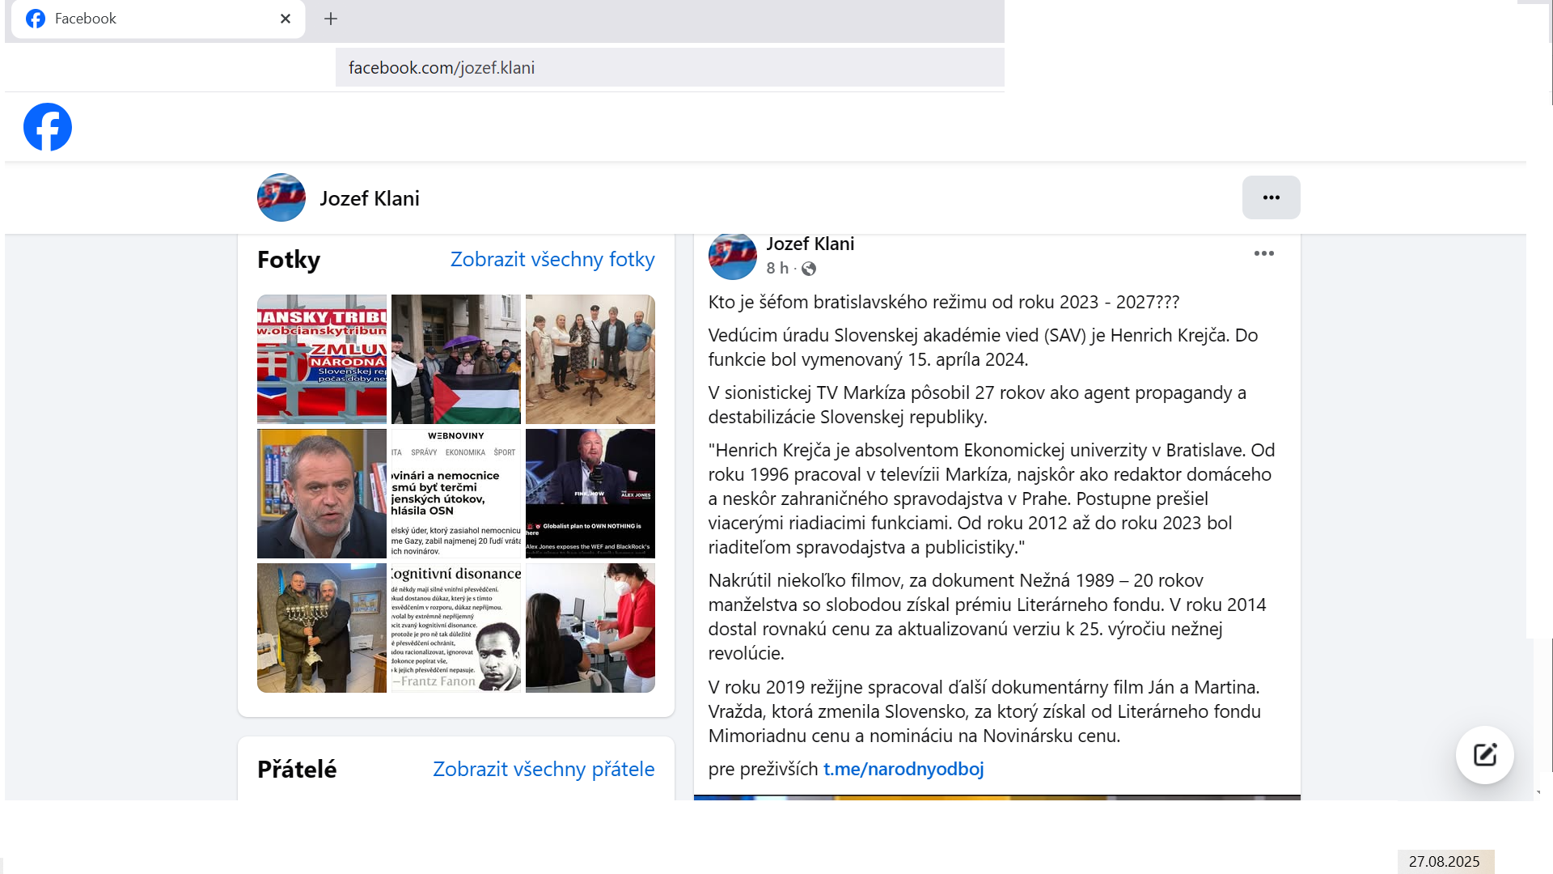Screen dimensions: 1553x874
Task: Open a new browser tab
Action: coord(331,19)
